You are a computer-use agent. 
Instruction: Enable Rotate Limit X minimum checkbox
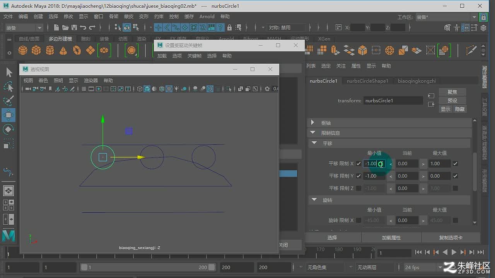(359, 220)
